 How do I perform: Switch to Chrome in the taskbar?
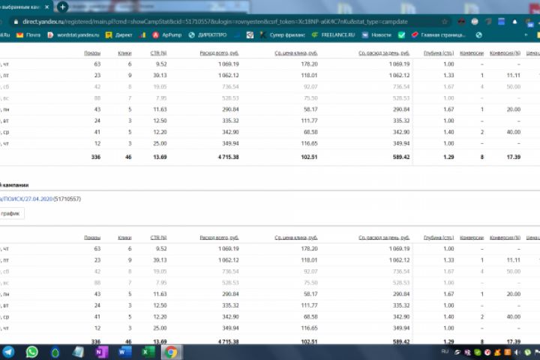[171, 352]
